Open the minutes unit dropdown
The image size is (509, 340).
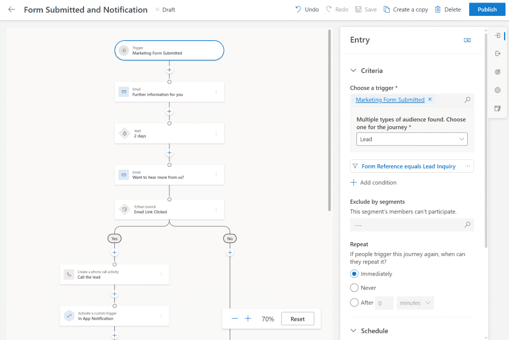pos(415,303)
